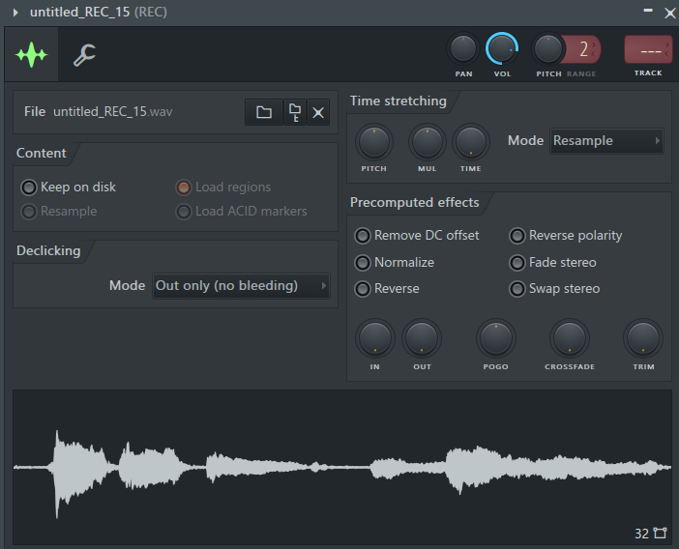This screenshot has height=549, width=679.
Task: Click the CROSSFADE knob
Action: tap(570, 338)
